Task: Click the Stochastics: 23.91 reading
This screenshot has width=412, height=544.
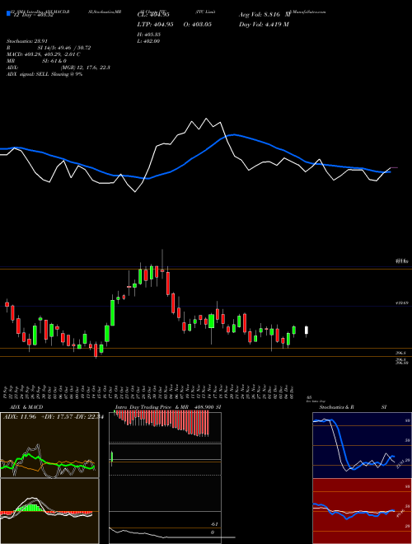Action: pos(26,41)
